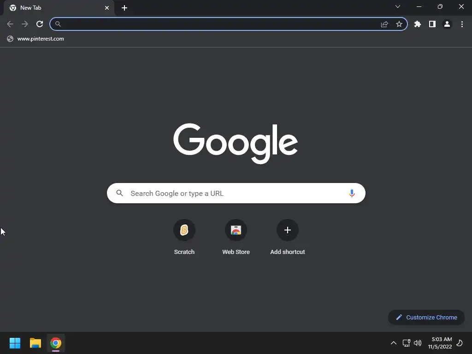Click Customize Chrome button
Image resolution: width=472 pixels, height=354 pixels.
coord(426,317)
